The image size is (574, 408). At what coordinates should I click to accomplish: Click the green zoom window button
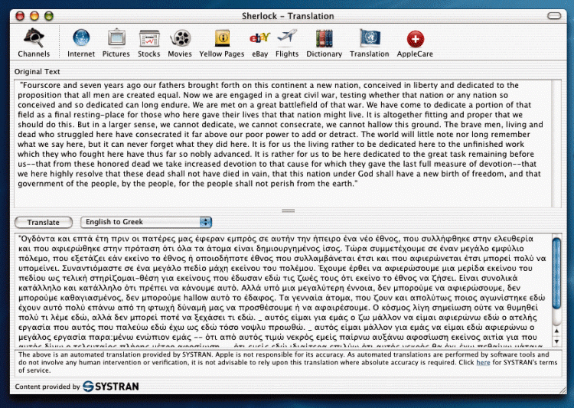(x=49, y=16)
